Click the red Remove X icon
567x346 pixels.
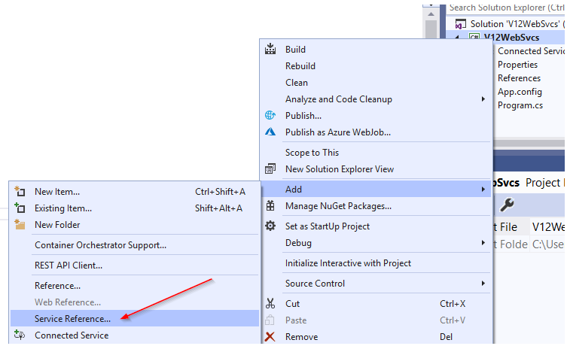271,337
